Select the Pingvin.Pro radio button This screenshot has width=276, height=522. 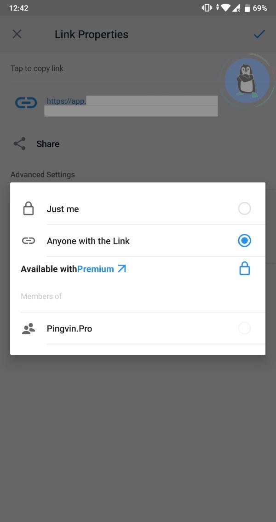point(244,328)
